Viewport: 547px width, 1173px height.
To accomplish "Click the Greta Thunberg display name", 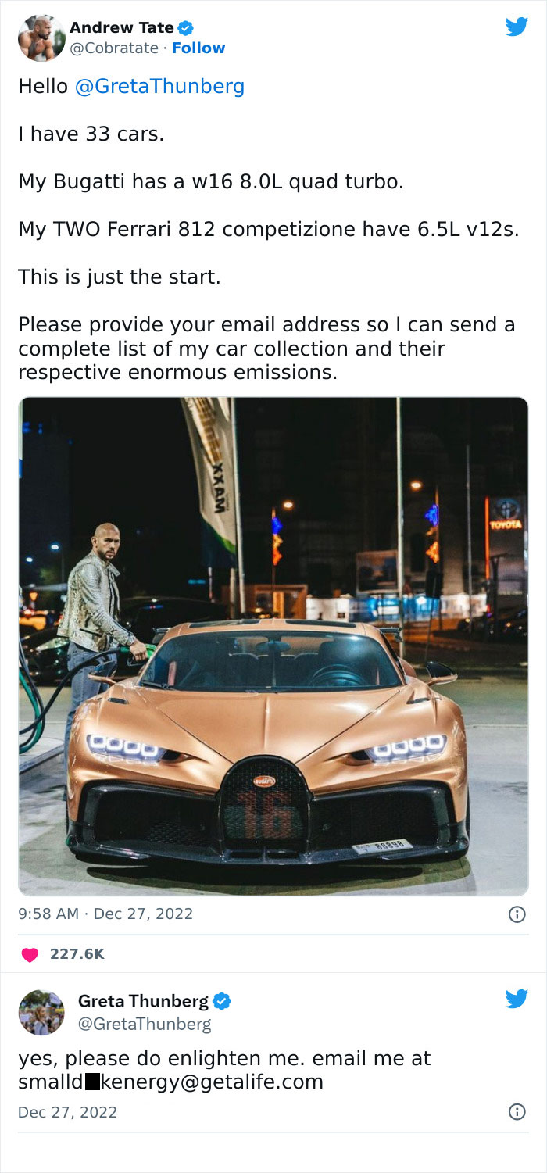I will [x=144, y=1001].
